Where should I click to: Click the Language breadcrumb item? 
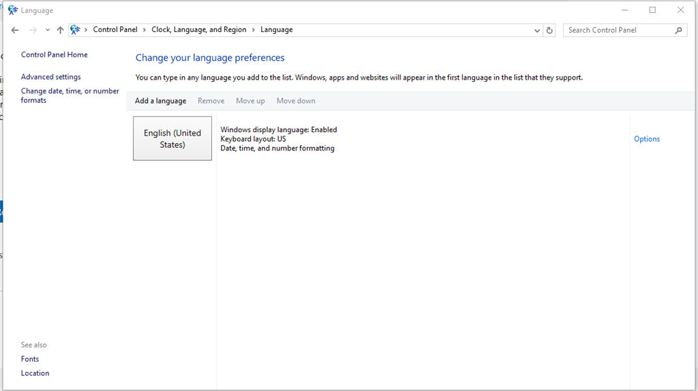277,30
